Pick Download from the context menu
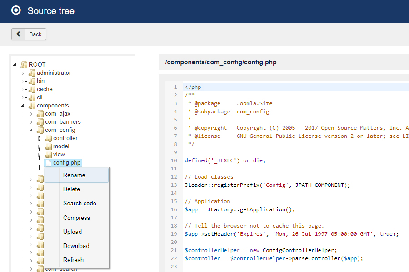The image size is (409, 272). 76,246
